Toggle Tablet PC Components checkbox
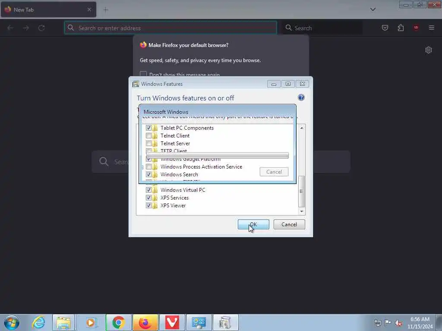Viewport: 442px width, 331px height. pos(148,128)
